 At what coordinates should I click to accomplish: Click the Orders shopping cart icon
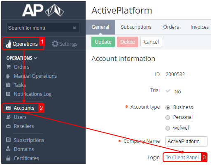click(8, 67)
